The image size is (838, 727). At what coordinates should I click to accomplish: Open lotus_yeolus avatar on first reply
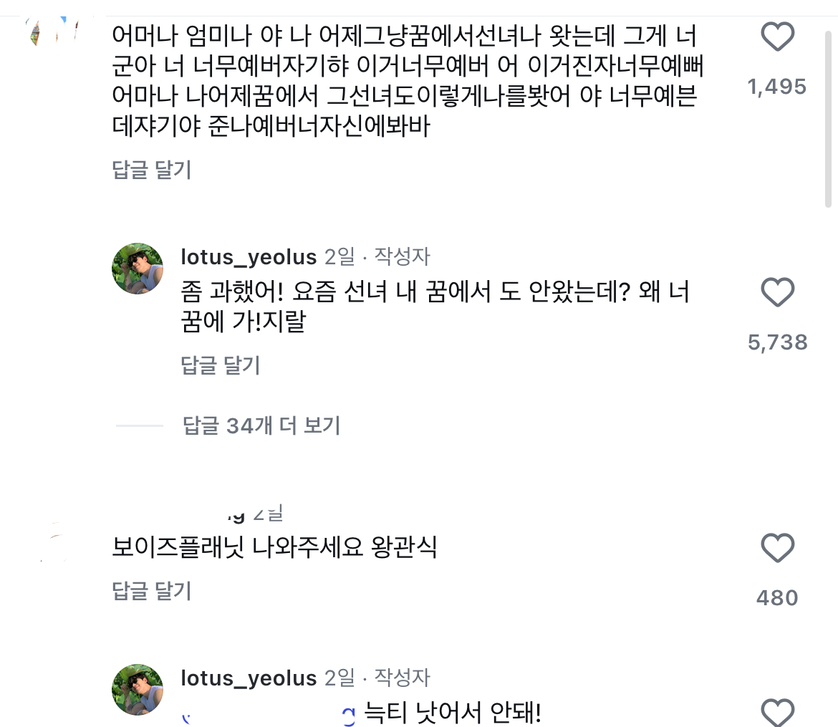coord(138,269)
